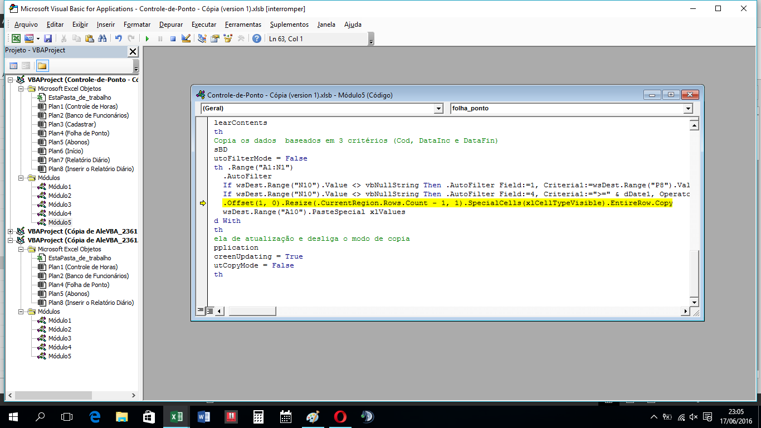Switch to View Object in Project panel

click(x=26, y=66)
